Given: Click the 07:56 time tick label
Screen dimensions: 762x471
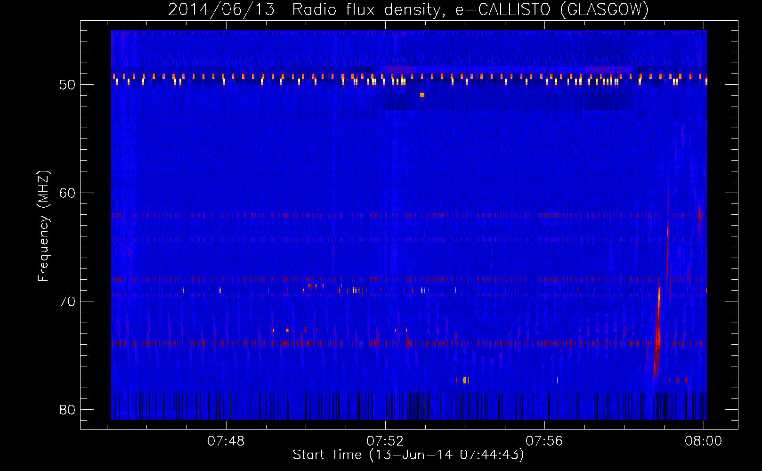Looking at the screenshot, I should 544,441.
